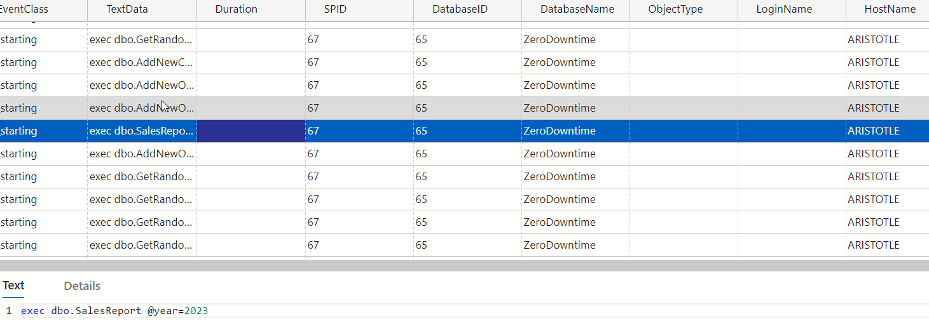The image size is (929, 328).
Task: Click the 2023 value in query text
Action: [x=196, y=312]
